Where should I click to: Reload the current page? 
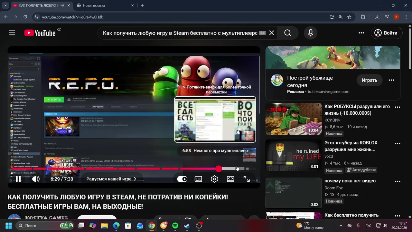tap(25, 17)
